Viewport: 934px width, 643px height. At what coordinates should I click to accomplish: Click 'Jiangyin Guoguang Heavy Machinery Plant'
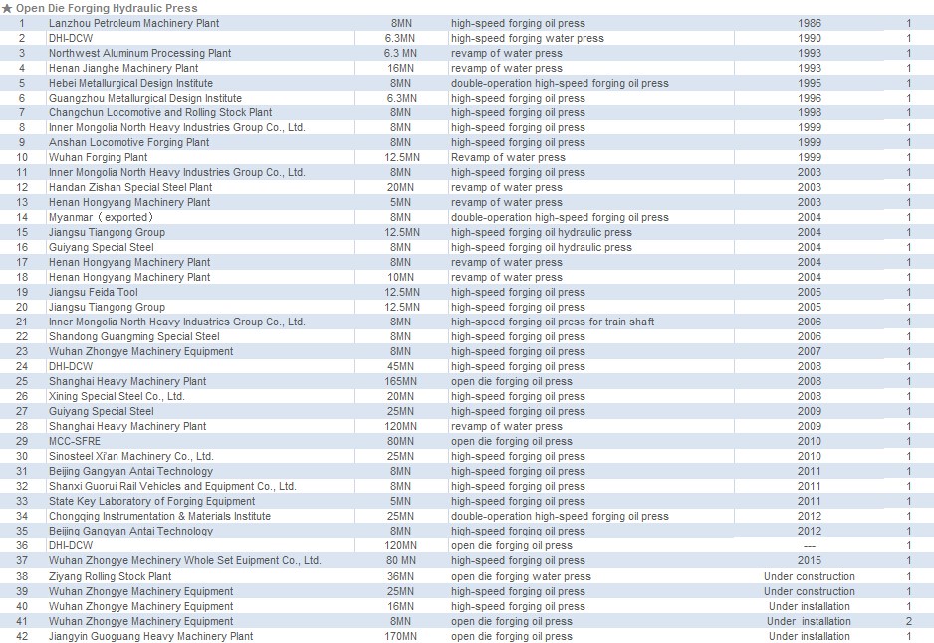pyautogui.click(x=150, y=636)
